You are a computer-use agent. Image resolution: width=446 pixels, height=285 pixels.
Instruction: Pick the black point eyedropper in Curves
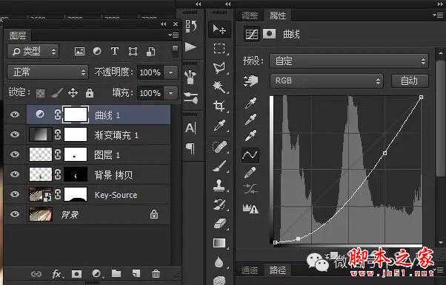[250, 103]
